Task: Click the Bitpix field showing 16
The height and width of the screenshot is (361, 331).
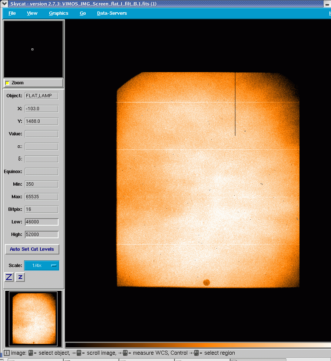Action: coord(42,209)
